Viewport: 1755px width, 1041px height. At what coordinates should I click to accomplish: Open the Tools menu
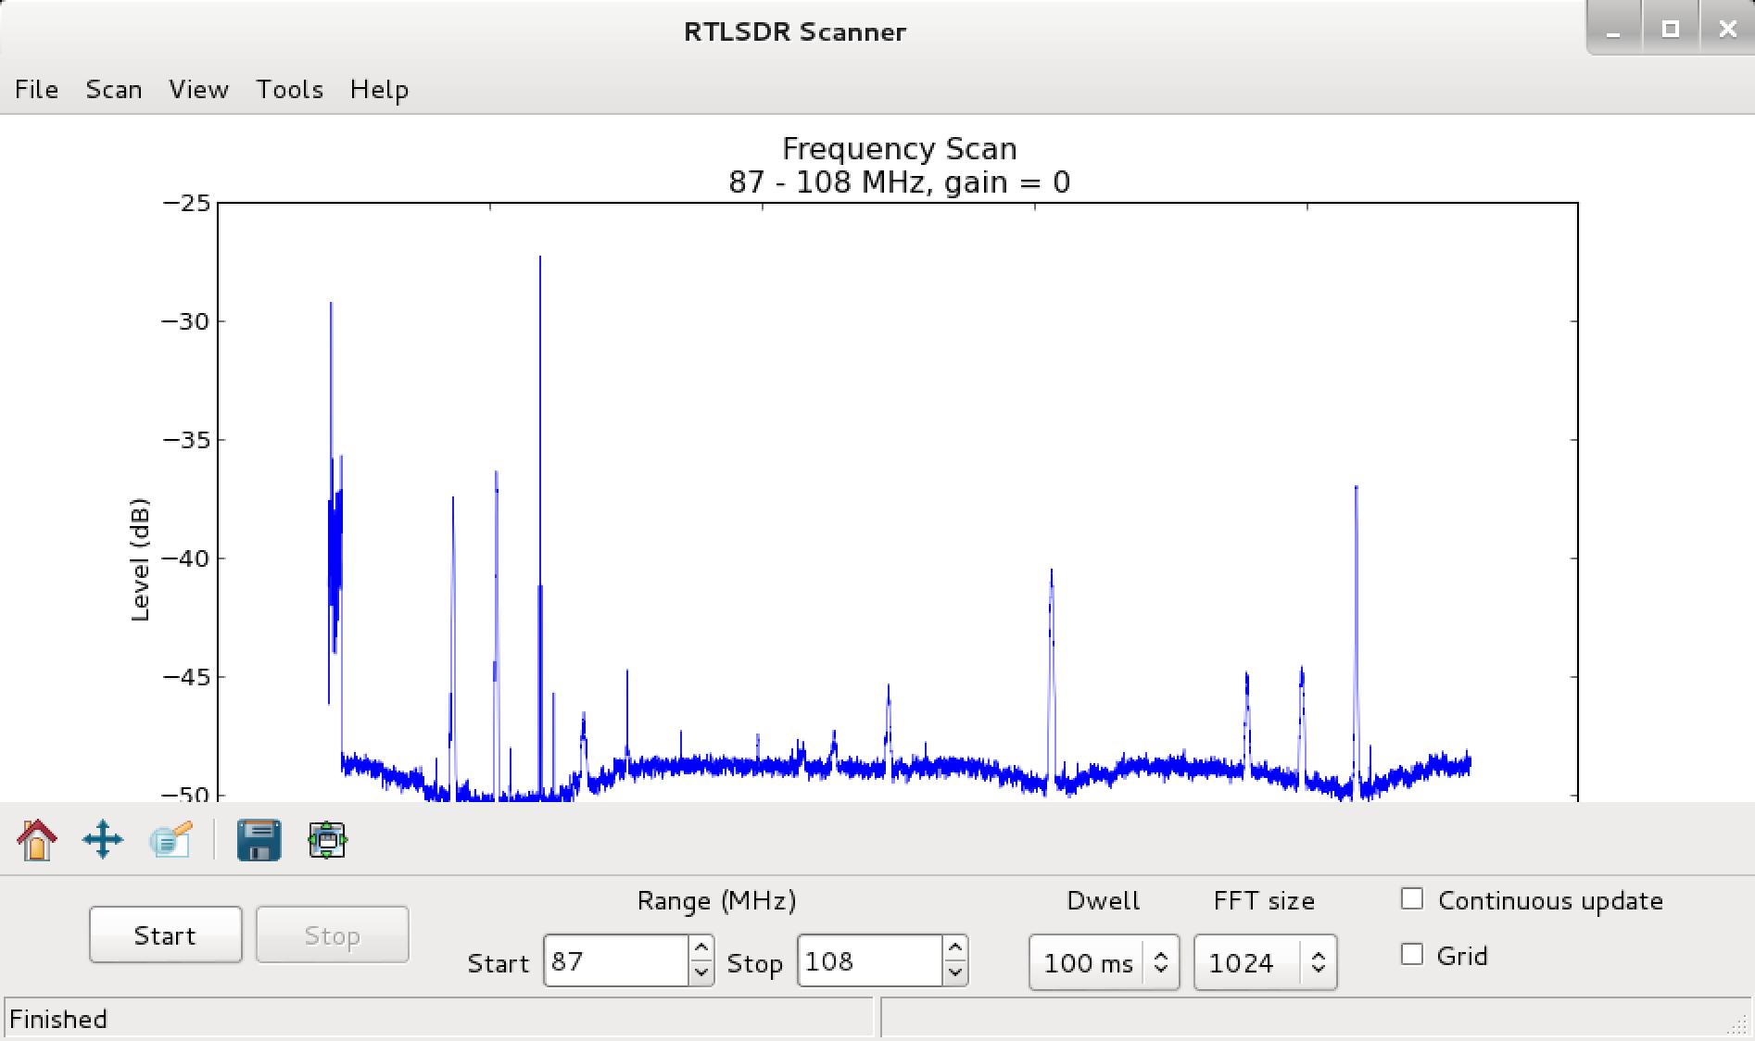290,90
